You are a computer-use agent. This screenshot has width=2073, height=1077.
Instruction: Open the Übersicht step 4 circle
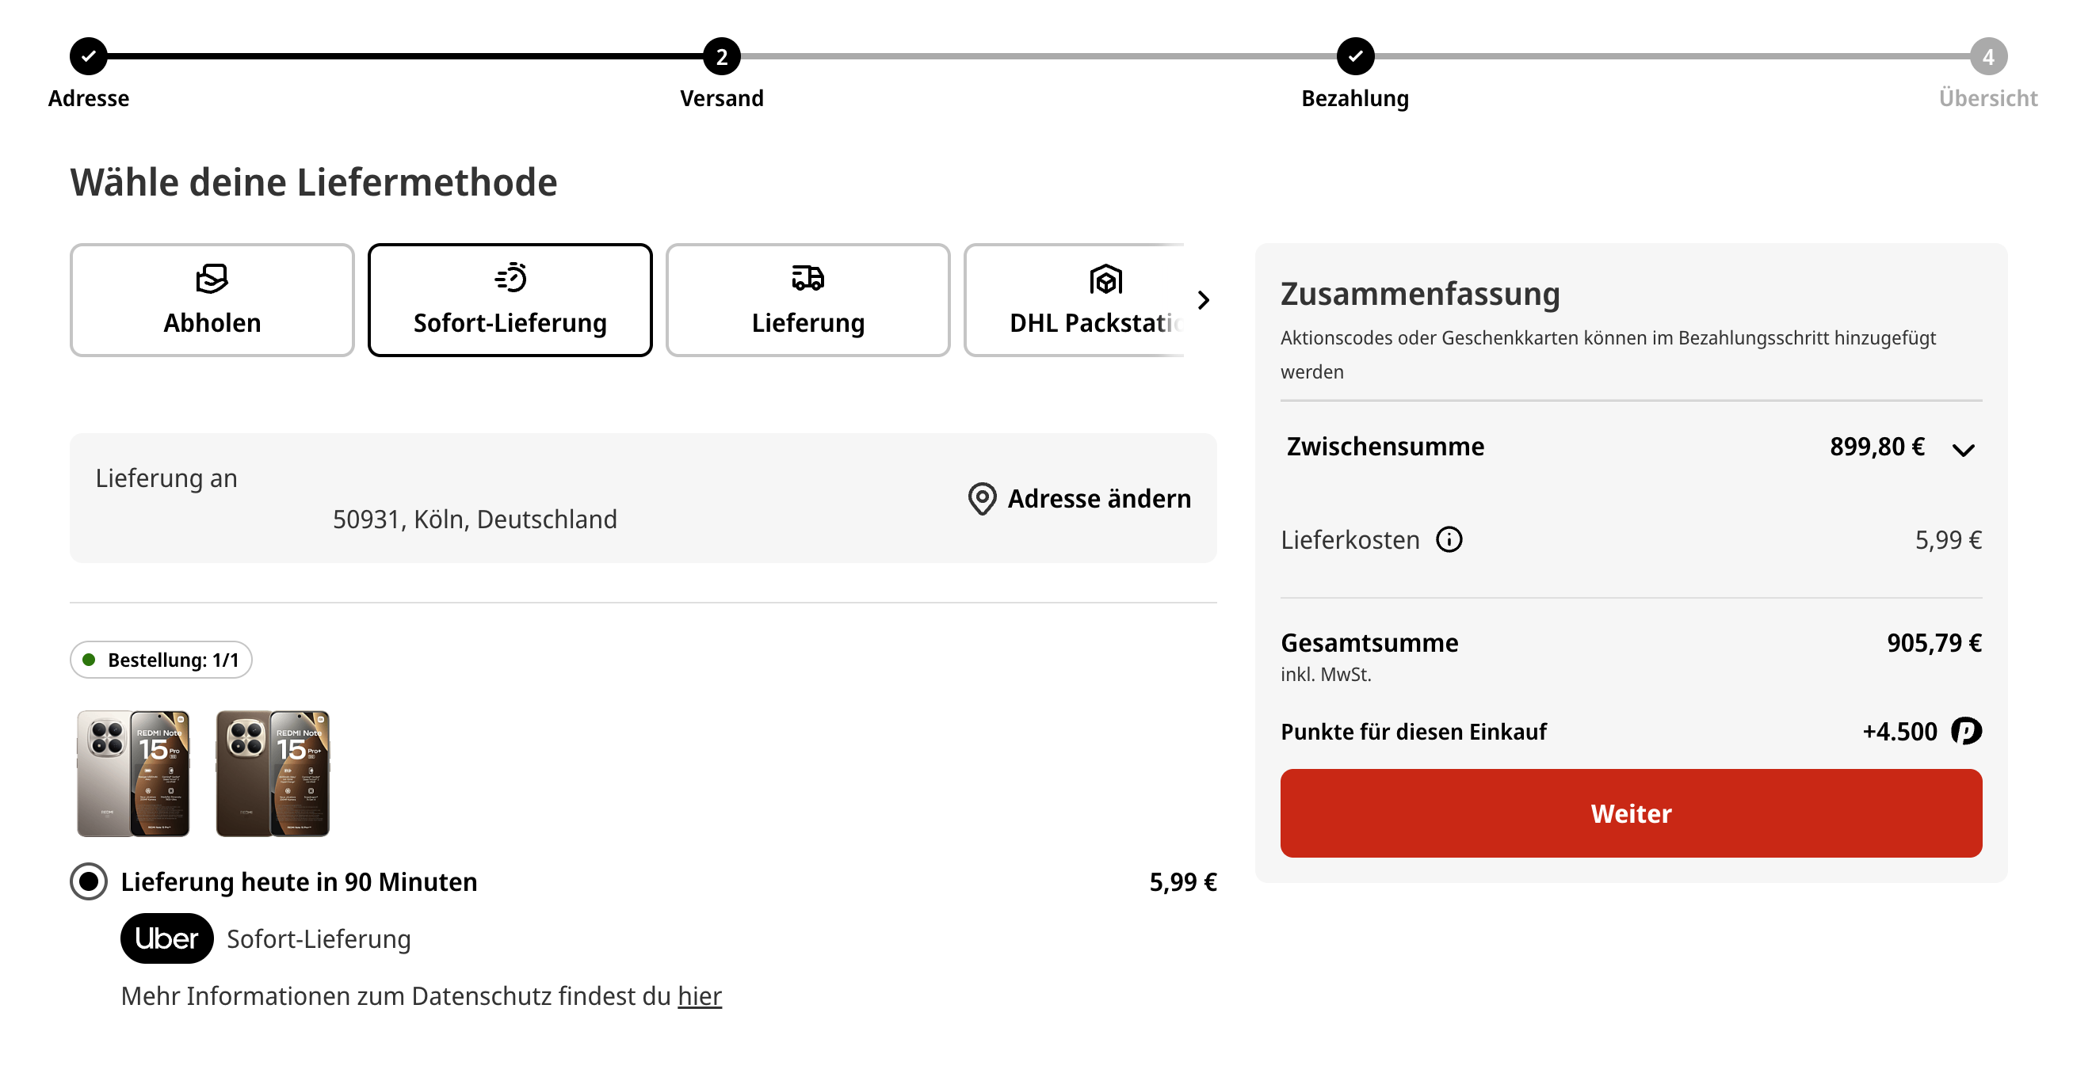tap(1987, 56)
